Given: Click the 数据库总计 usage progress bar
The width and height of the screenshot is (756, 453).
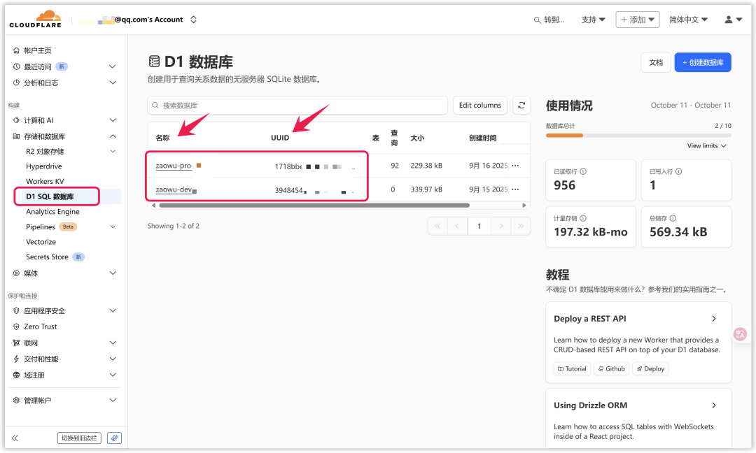Looking at the screenshot, I should point(638,136).
